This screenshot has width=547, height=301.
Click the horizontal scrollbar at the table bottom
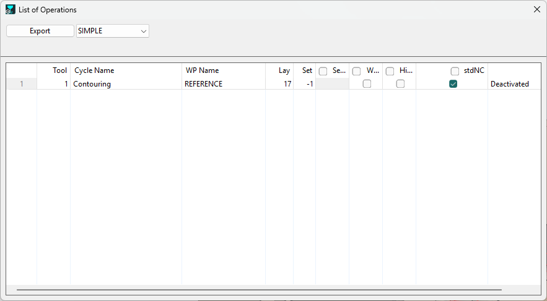click(x=259, y=289)
